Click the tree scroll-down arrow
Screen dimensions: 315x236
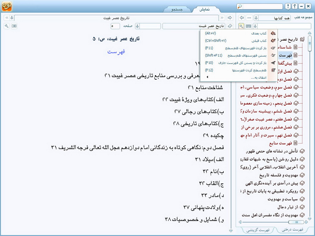(310, 219)
